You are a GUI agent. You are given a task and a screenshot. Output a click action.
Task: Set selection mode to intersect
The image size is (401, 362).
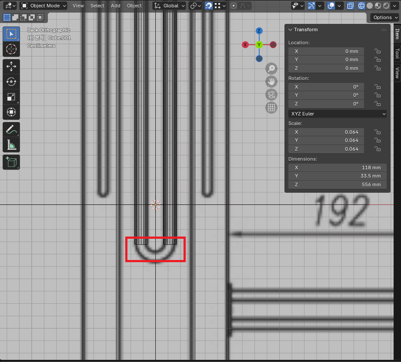40,17
